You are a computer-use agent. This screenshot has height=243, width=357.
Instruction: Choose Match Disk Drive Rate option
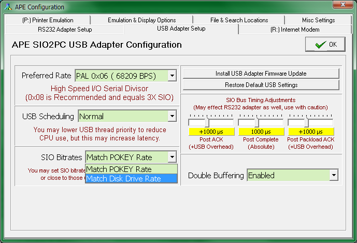pos(132,179)
